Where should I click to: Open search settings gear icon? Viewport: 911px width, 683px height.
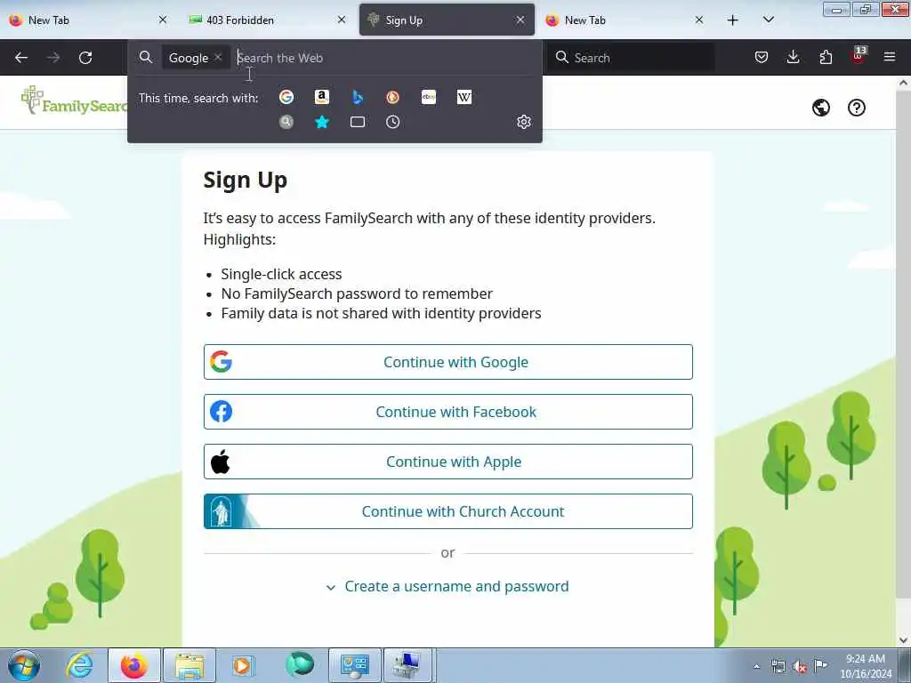click(524, 122)
